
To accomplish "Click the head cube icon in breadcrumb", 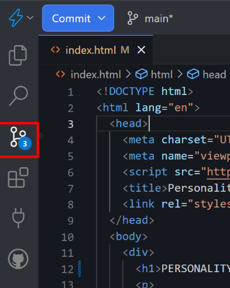I will tap(193, 74).
